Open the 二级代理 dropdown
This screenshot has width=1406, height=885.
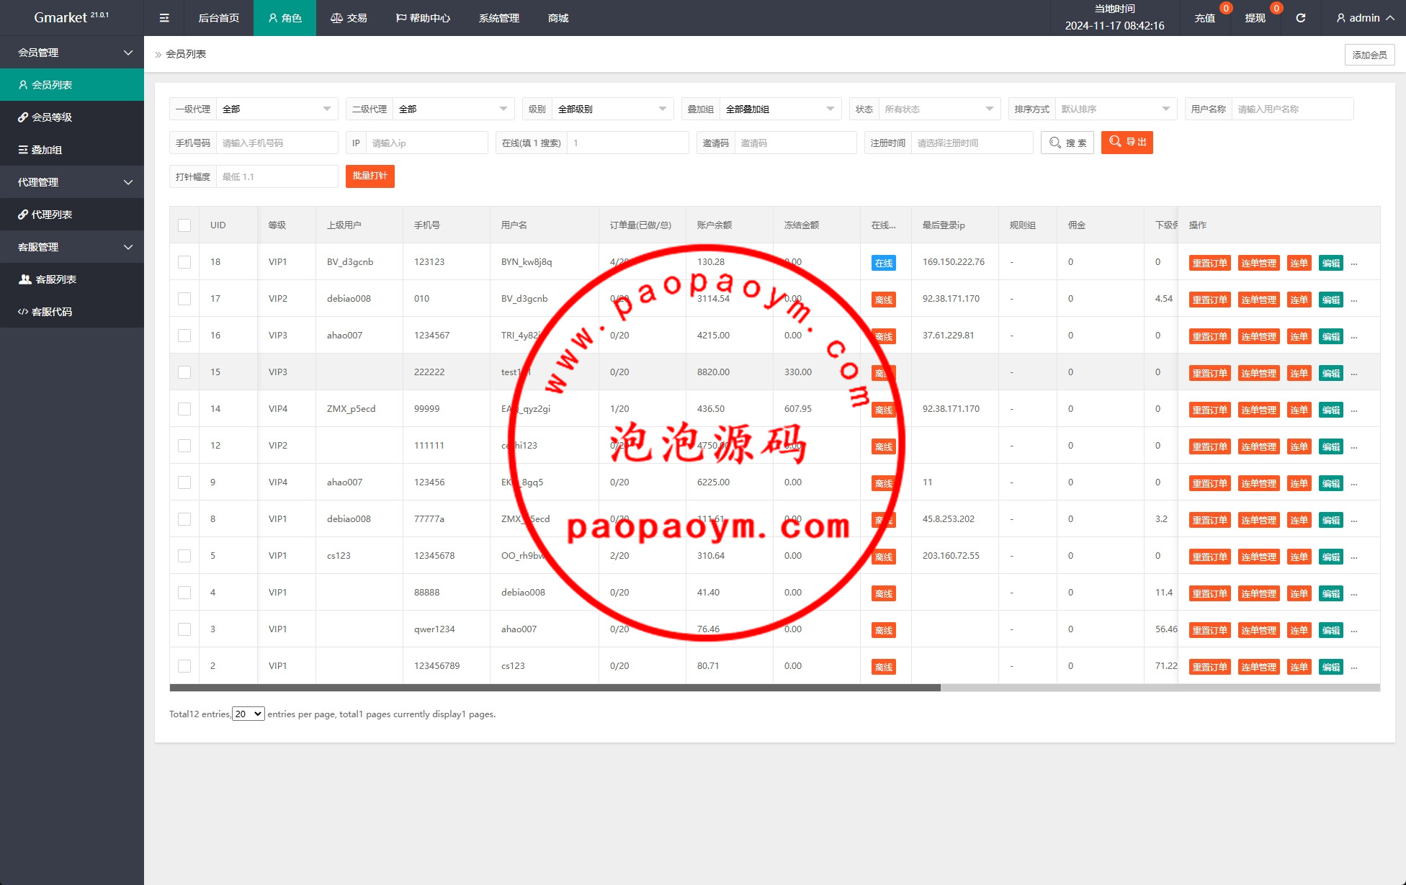pyautogui.click(x=454, y=109)
